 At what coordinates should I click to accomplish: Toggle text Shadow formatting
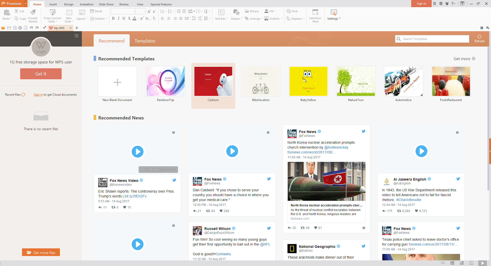(129, 18)
